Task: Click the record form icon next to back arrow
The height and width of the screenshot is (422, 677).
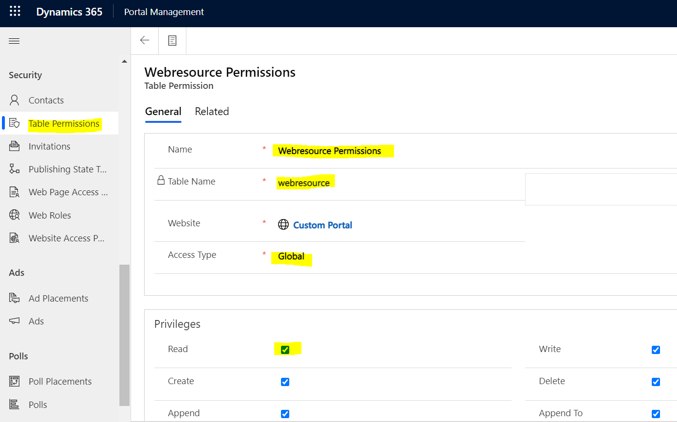Action: point(172,40)
